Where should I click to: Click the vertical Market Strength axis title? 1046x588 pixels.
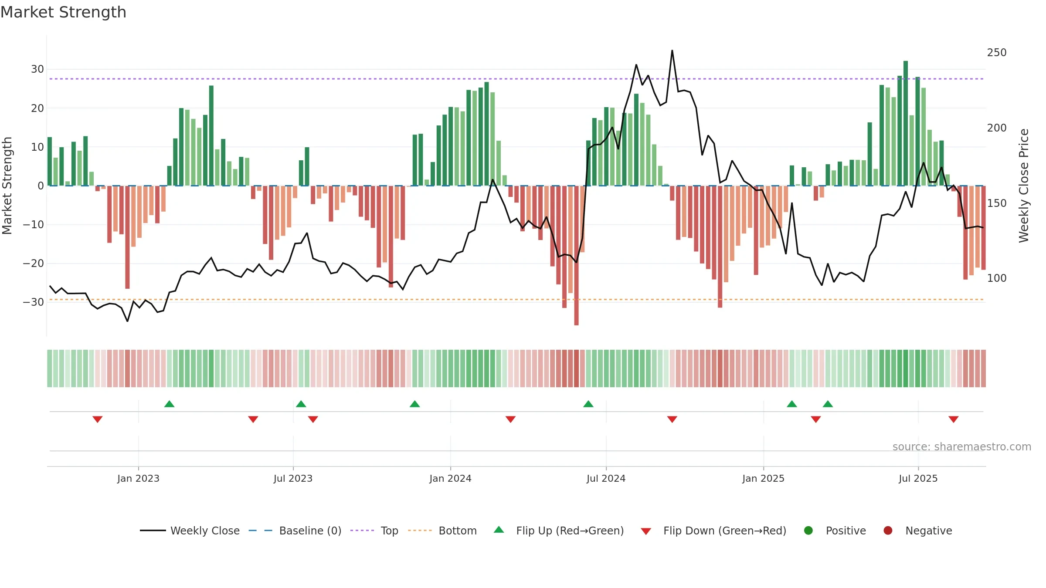click(x=7, y=186)
